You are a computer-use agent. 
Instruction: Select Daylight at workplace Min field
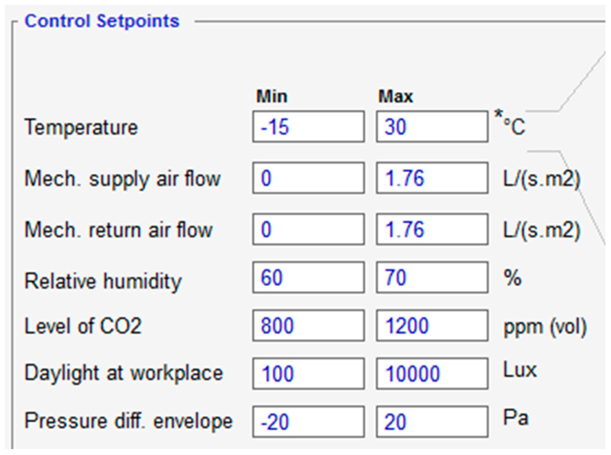pos(308,373)
